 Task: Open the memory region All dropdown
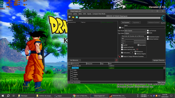[x=133, y=39]
